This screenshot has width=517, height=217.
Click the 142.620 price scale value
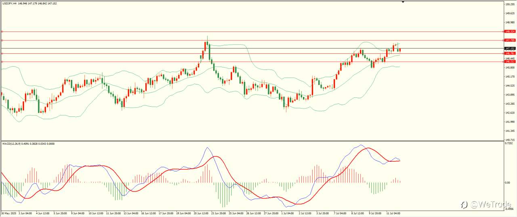(x=510, y=113)
